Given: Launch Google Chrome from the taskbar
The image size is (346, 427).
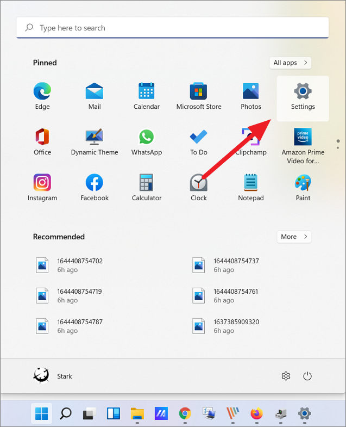Looking at the screenshot, I should pos(185,413).
